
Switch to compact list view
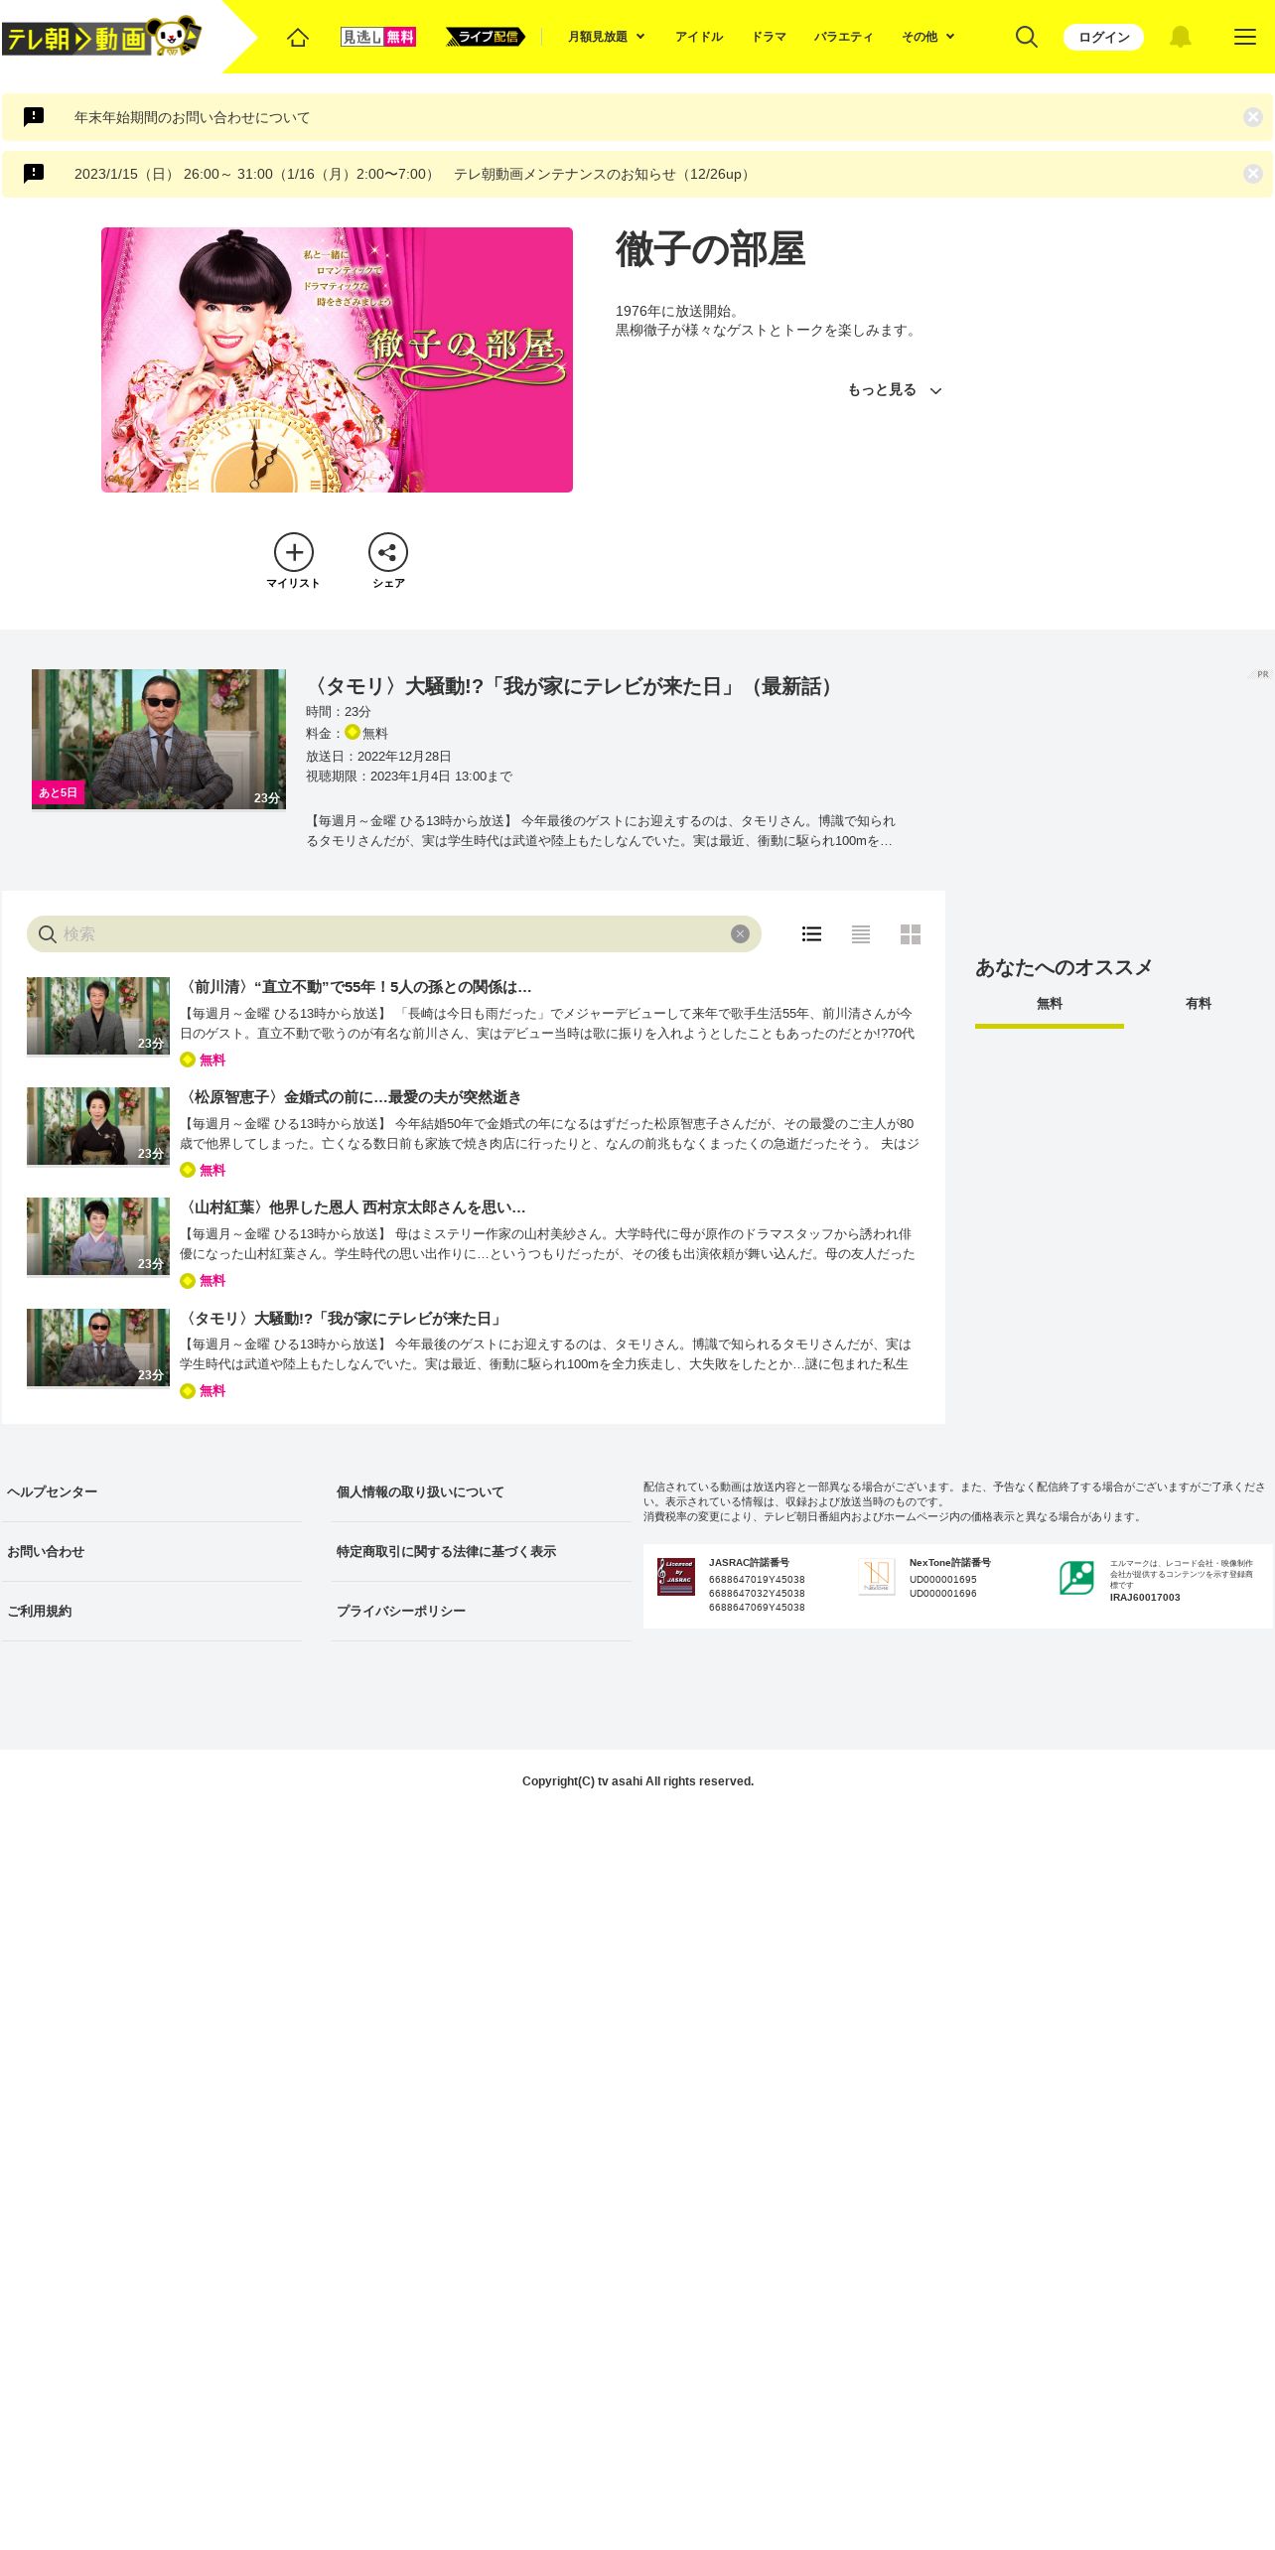point(861,934)
